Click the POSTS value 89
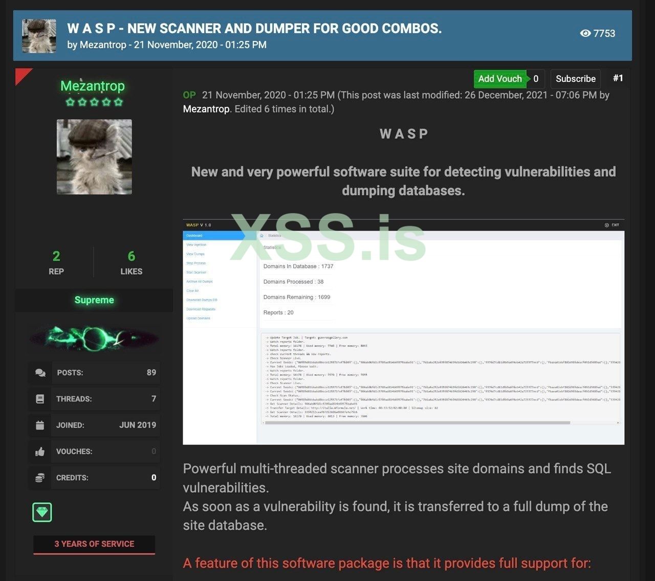 (151, 372)
